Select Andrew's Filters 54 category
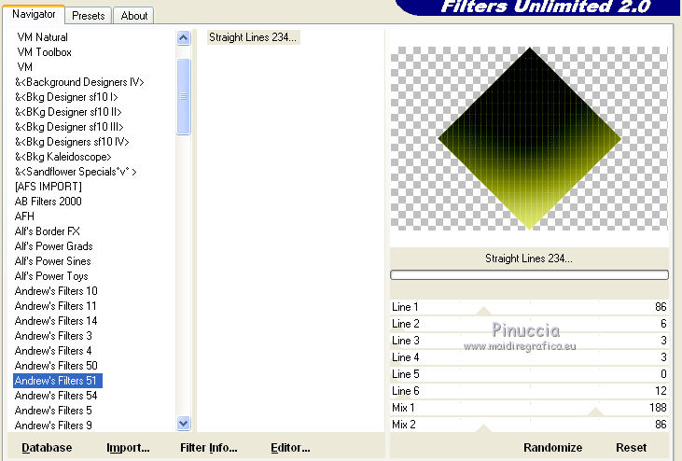682x461 pixels. pos(56,396)
